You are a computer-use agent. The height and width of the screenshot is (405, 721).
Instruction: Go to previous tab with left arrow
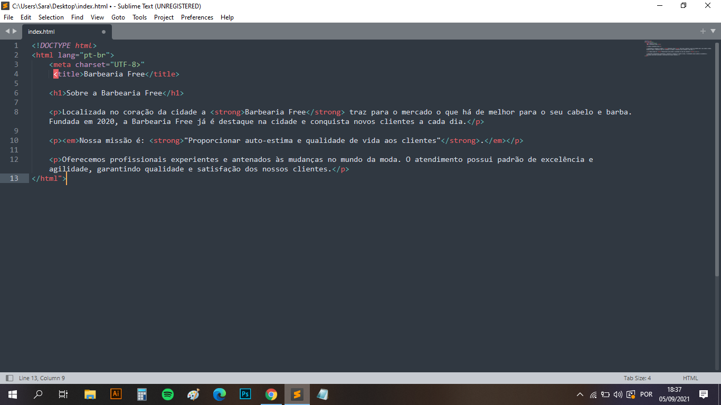pos(7,32)
